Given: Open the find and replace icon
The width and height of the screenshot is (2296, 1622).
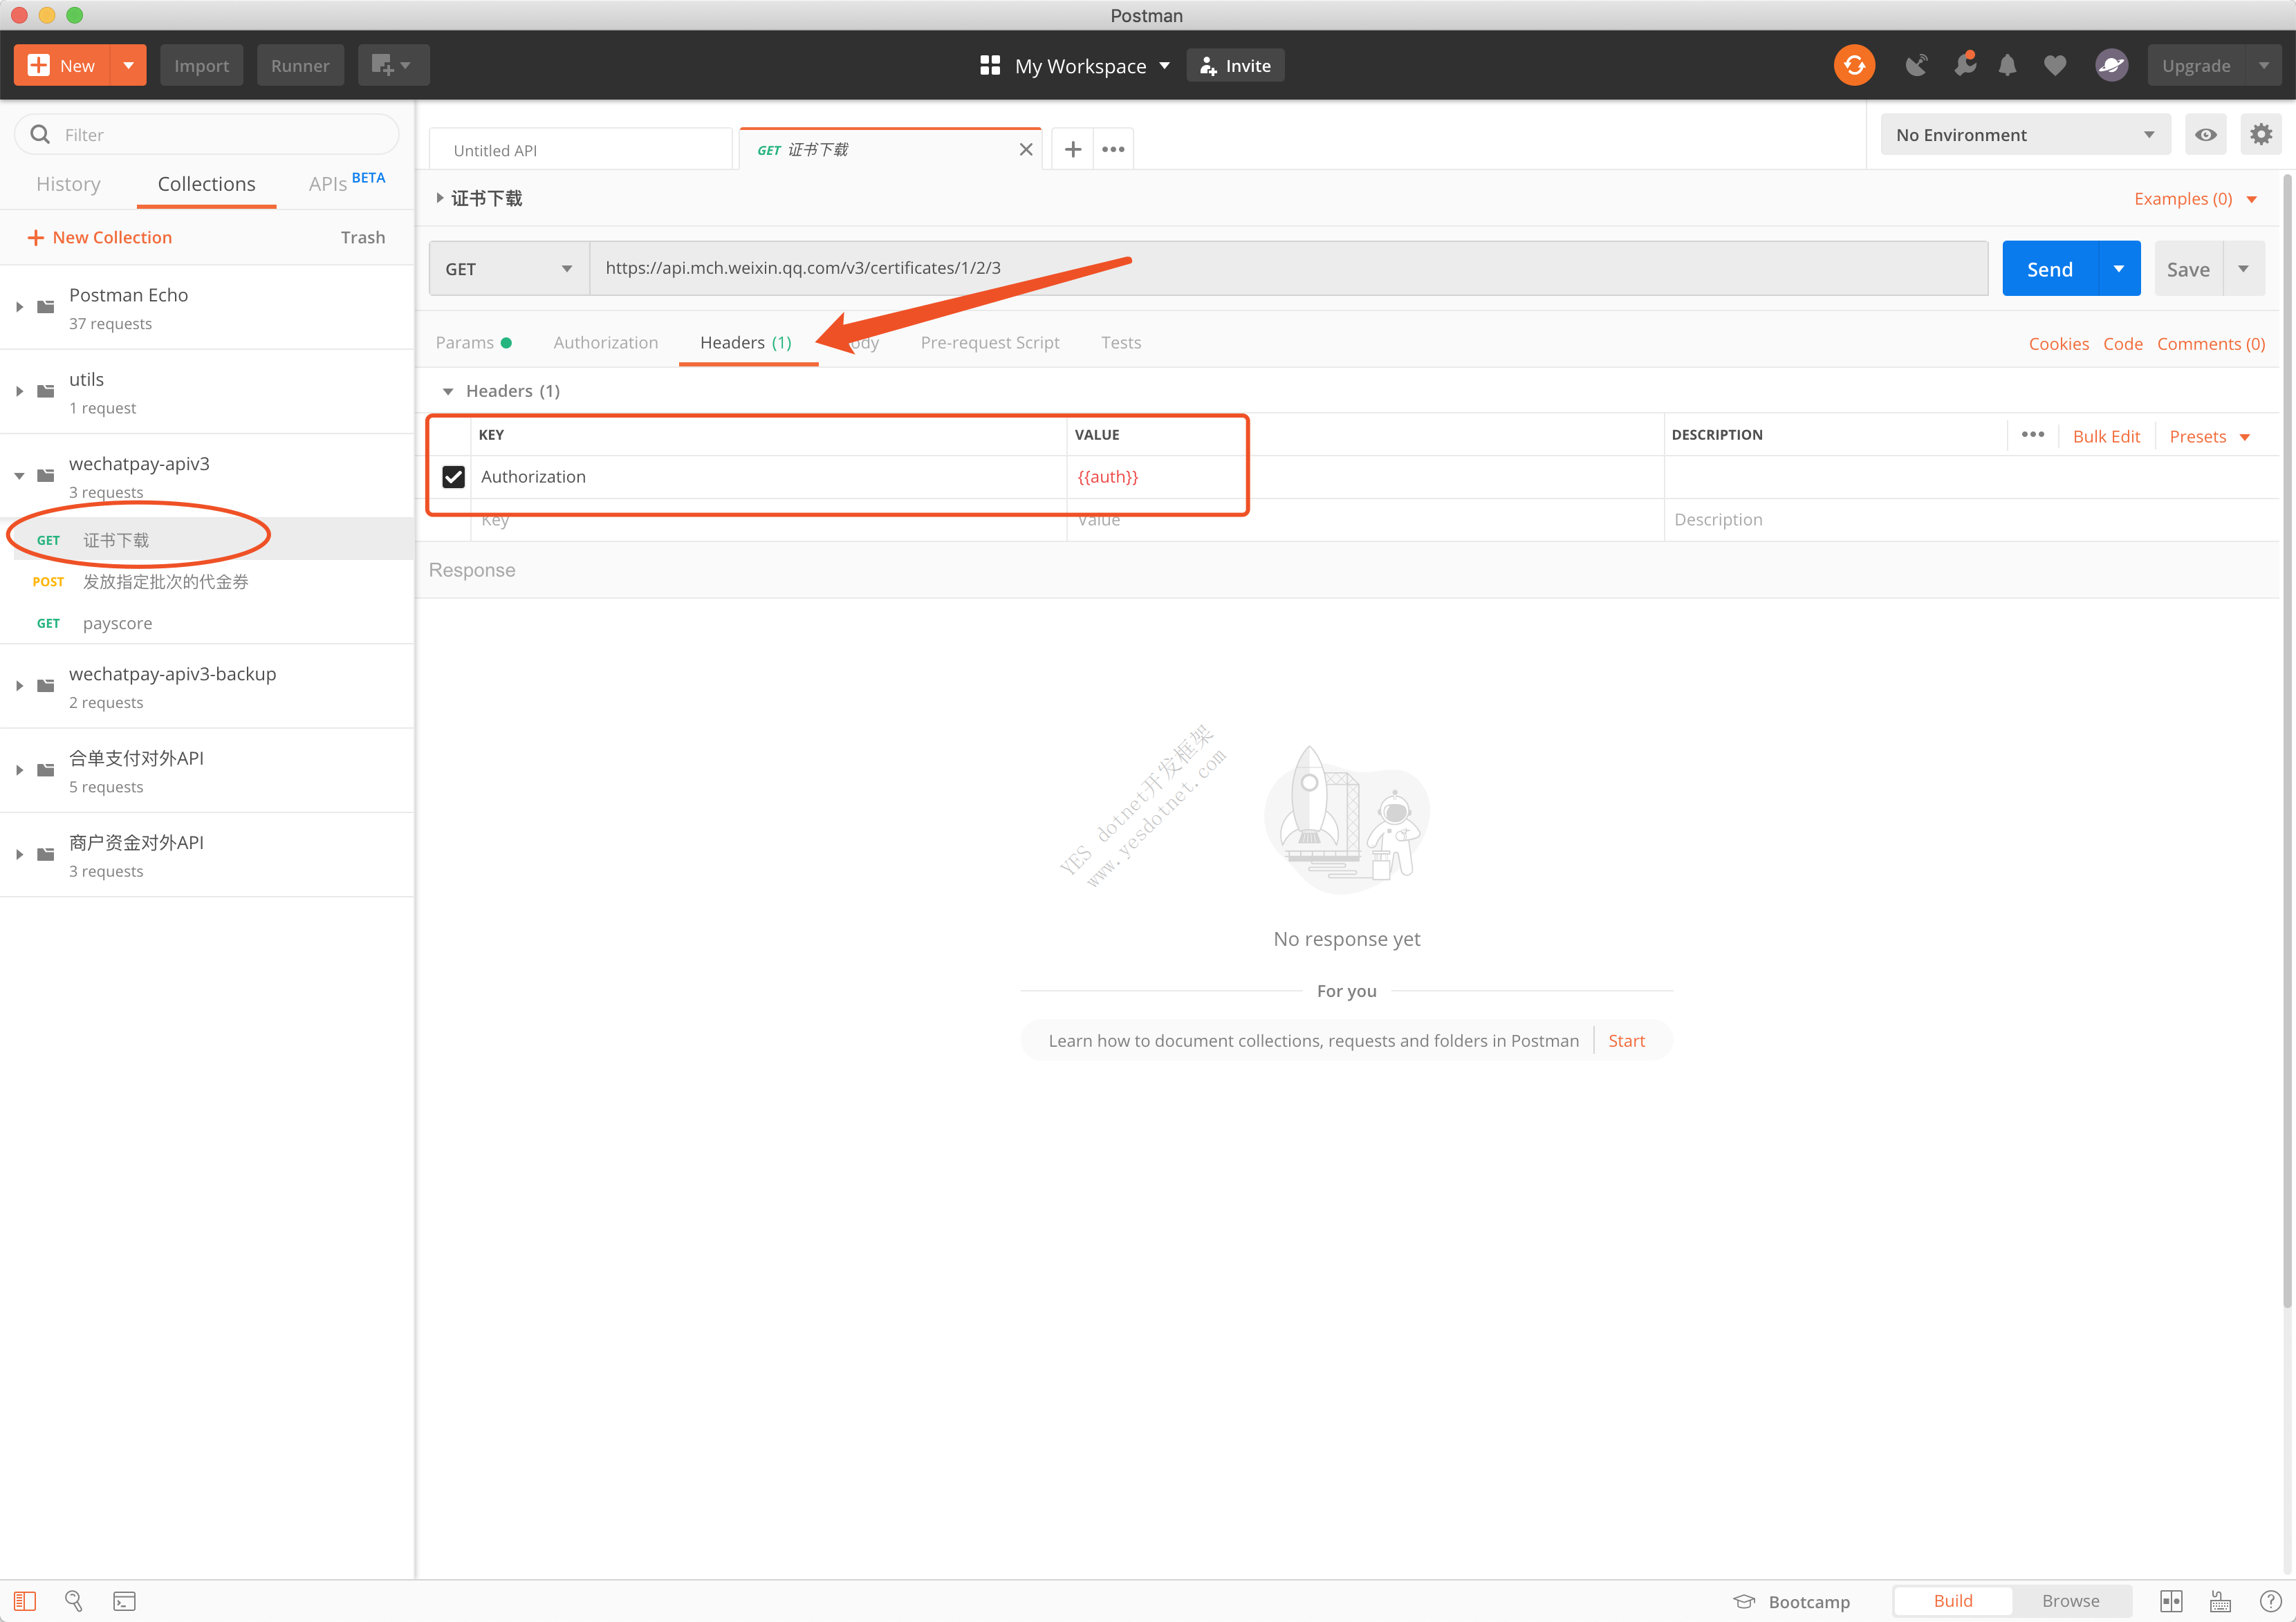Looking at the screenshot, I should click(74, 1601).
